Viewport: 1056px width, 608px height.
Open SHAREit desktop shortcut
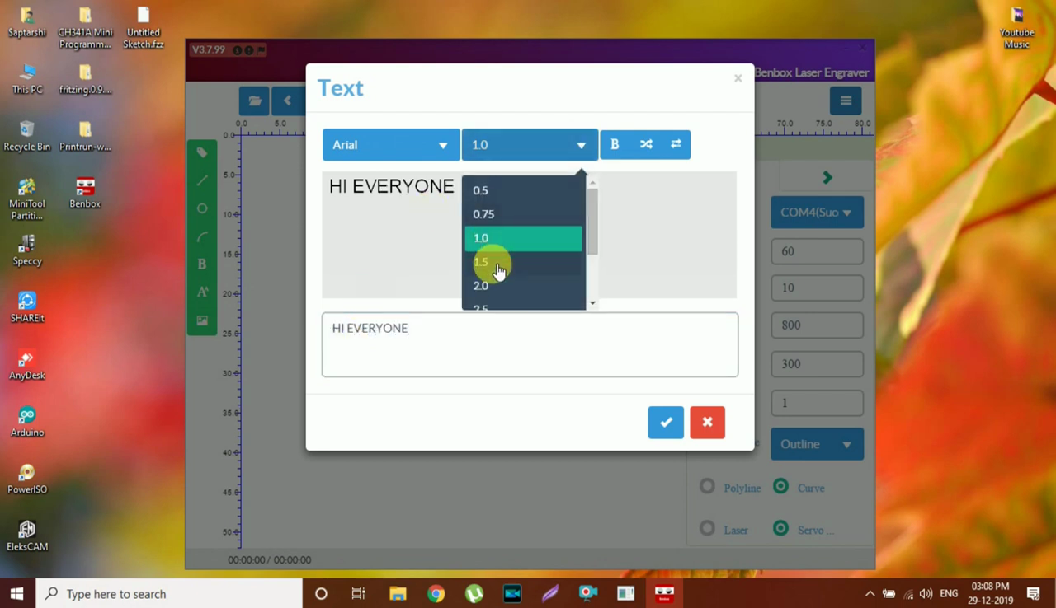pos(27,308)
